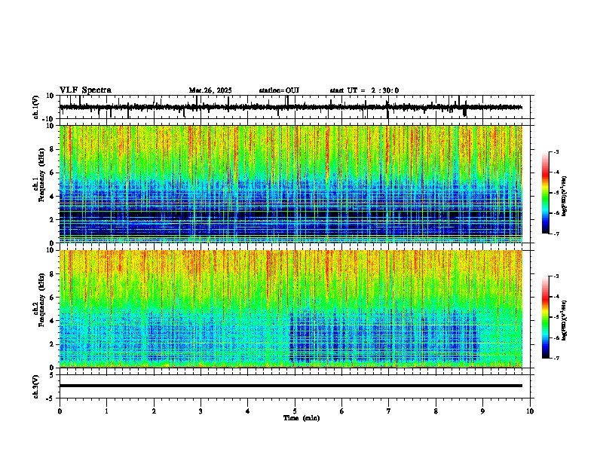Click time axis tick label "5"
The width and height of the screenshot is (597, 461).
click(295, 411)
